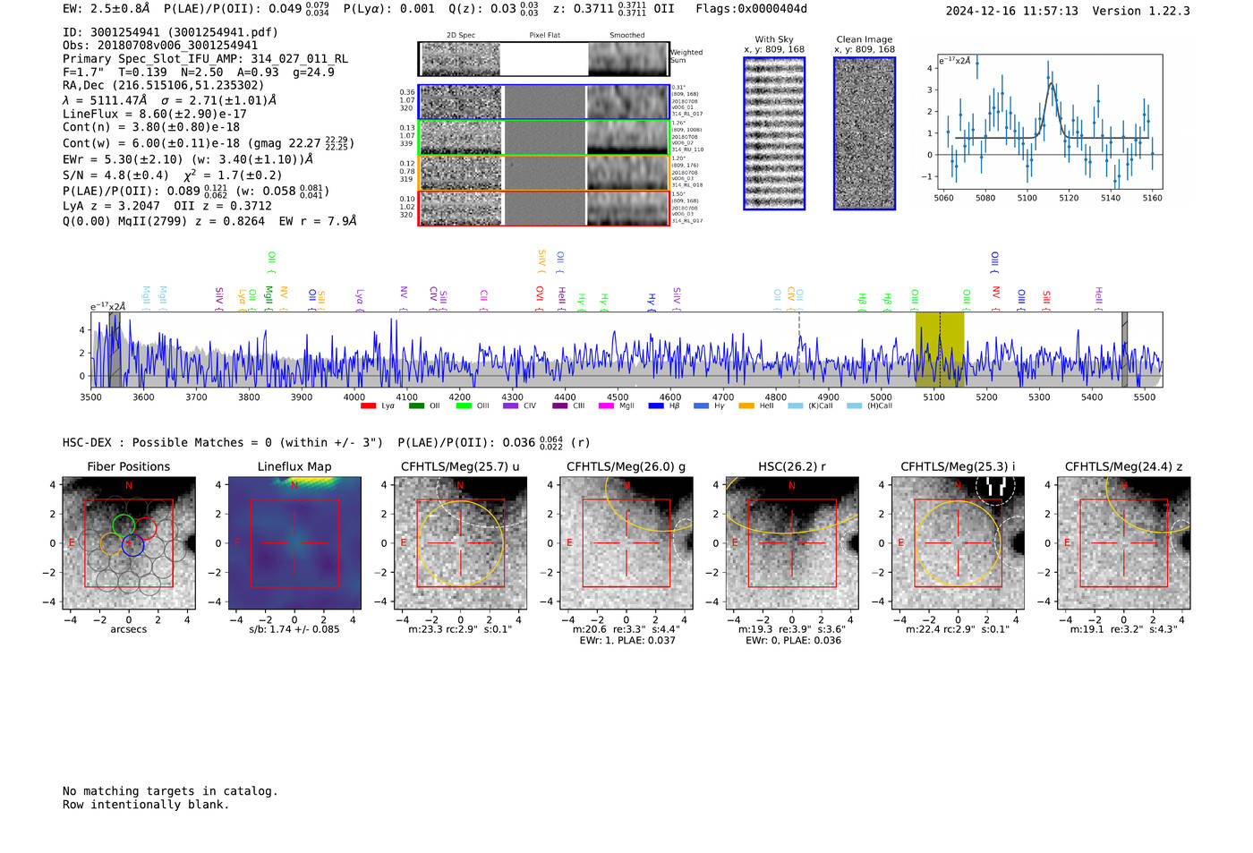This screenshot has height=853, width=1253.
Task: Select the HSC(26.2) r cutout
Action: (792, 542)
